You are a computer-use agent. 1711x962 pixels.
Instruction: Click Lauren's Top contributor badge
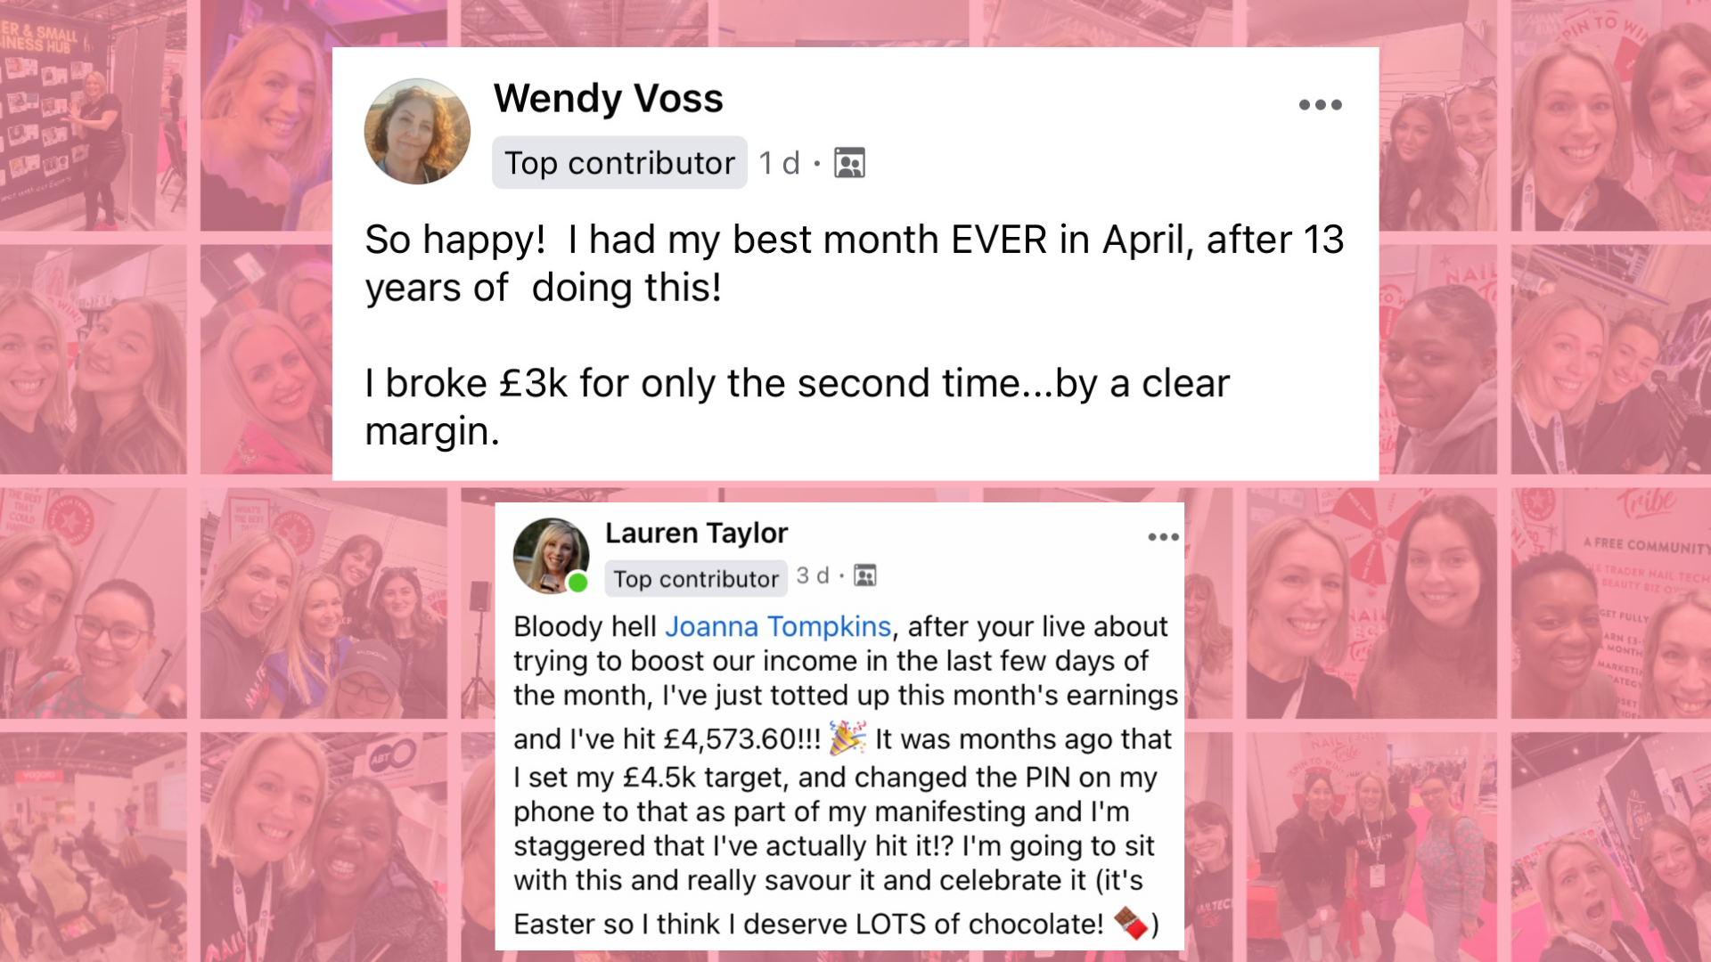pyautogui.click(x=696, y=579)
